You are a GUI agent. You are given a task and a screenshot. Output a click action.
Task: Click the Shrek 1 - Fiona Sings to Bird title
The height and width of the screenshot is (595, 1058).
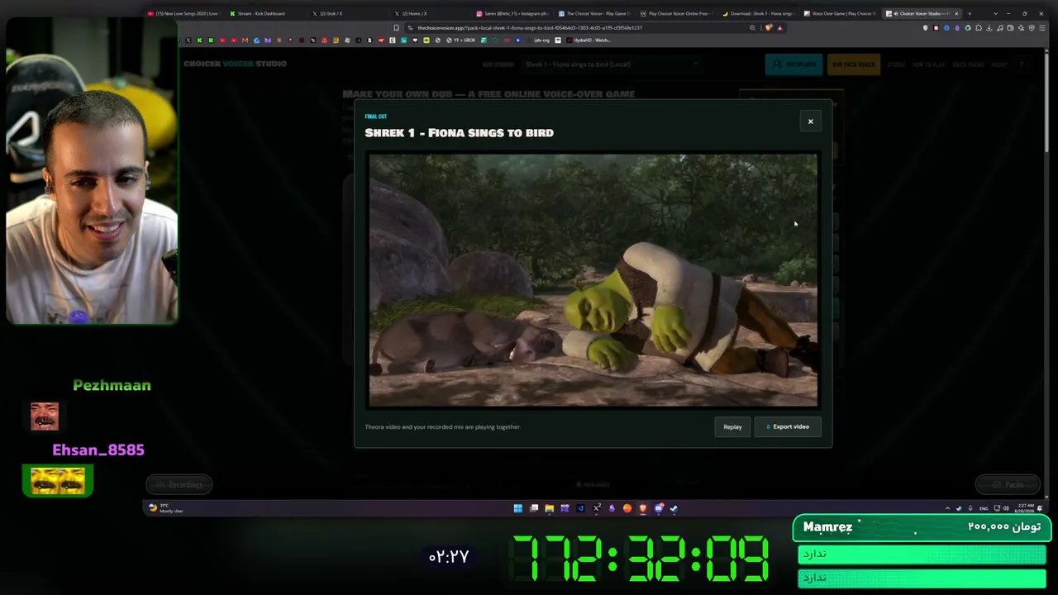pos(460,132)
